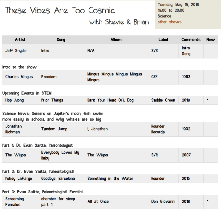Select the Jeff Snyder artist cell
This screenshot has width=221, height=211.
click(x=16, y=51)
